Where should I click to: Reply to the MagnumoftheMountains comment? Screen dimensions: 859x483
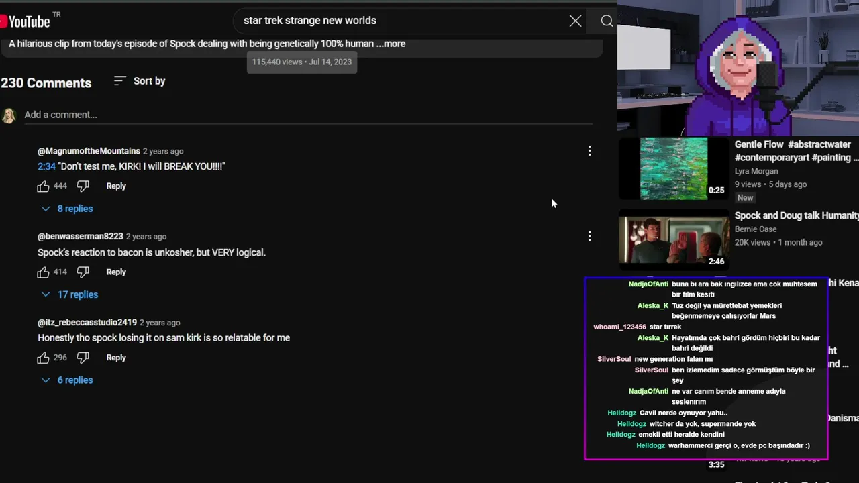tap(116, 186)
